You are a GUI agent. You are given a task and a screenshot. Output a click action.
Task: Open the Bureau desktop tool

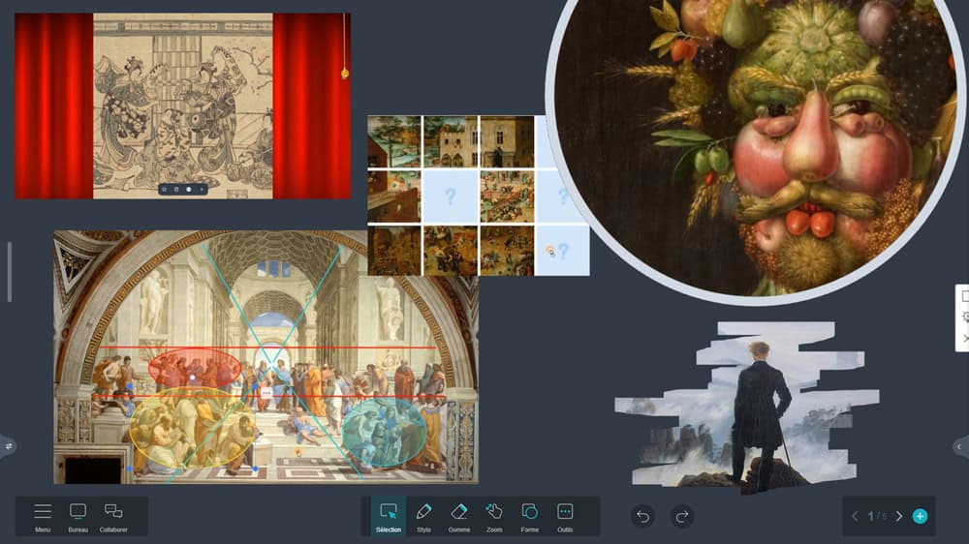point(78,516)
